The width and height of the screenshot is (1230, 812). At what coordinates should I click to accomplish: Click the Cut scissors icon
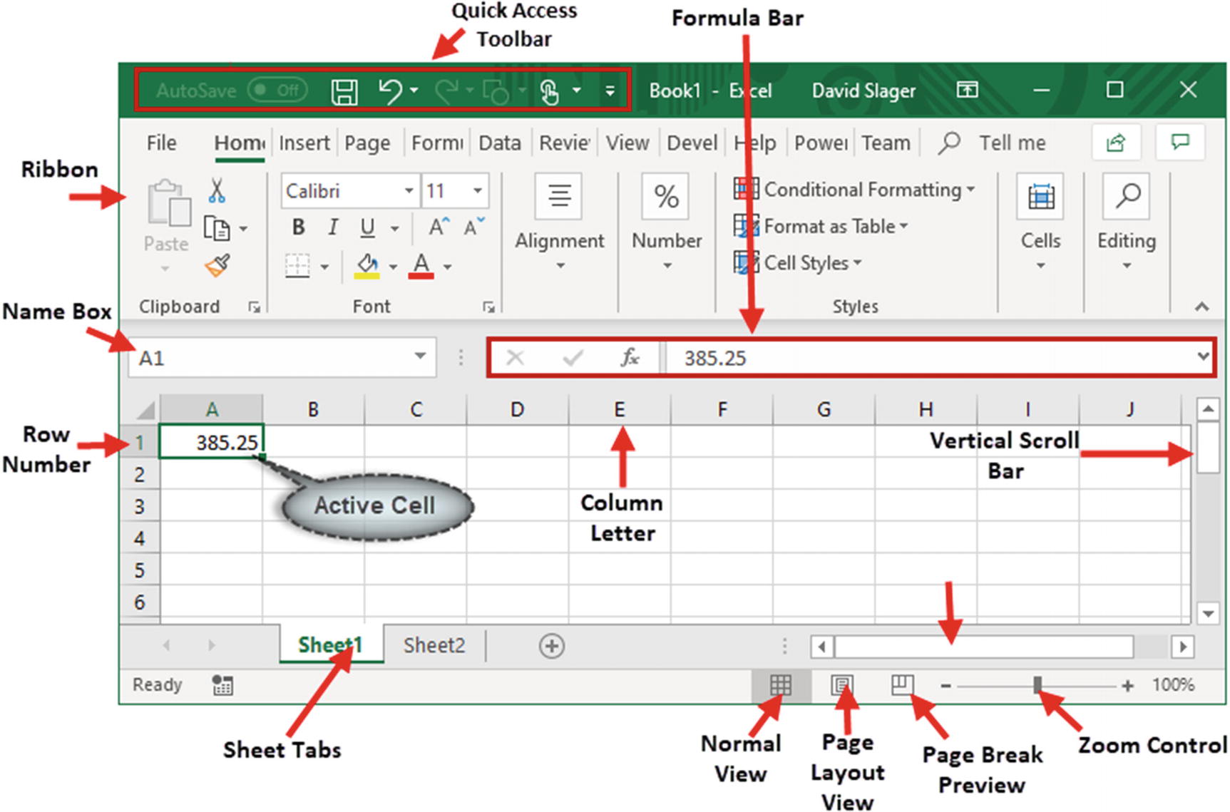tap(217, 190)
